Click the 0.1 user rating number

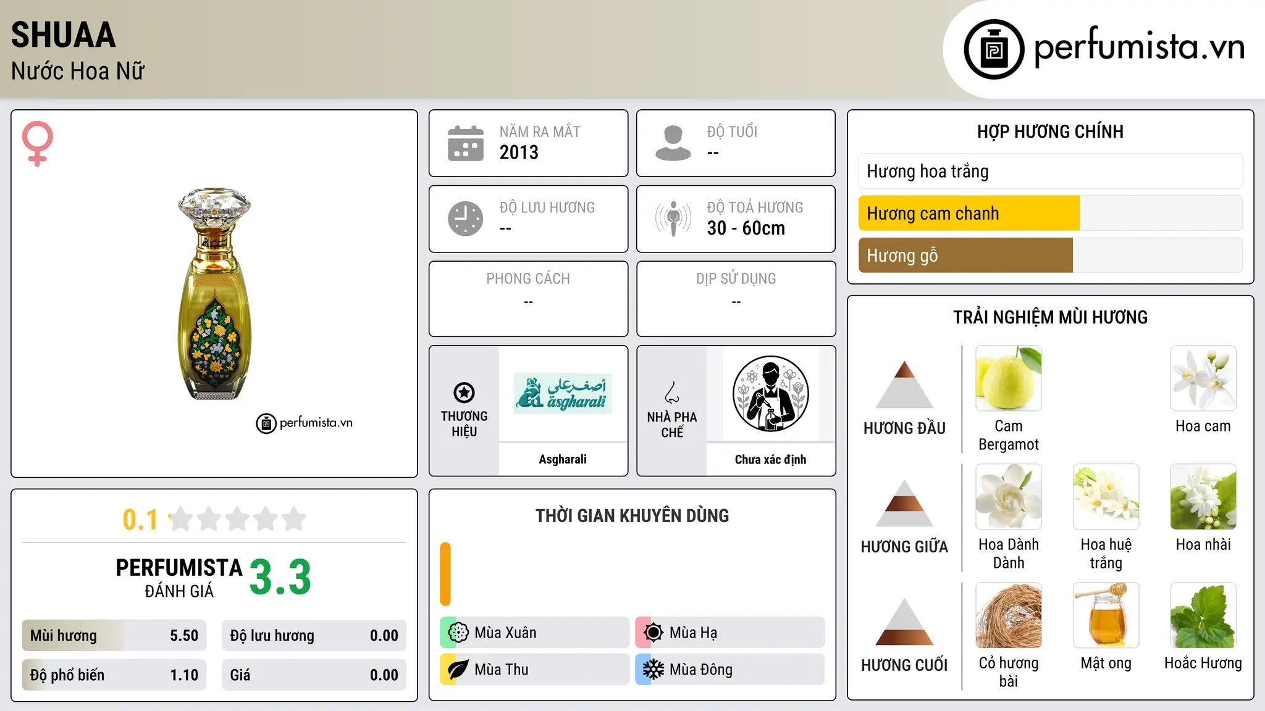point(140,520)
